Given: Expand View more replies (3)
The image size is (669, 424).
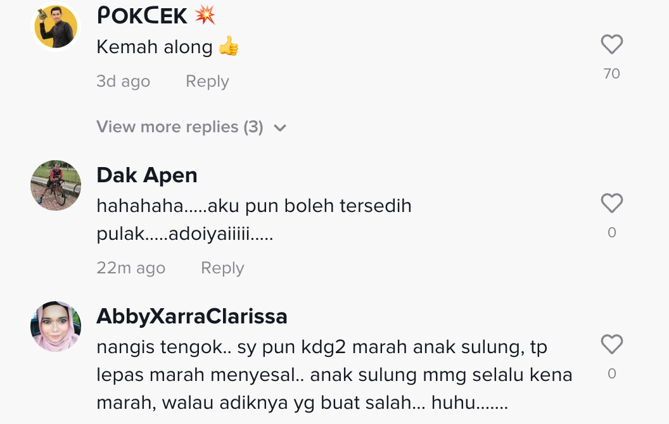Looking at the screenshot, I should 191,127.
